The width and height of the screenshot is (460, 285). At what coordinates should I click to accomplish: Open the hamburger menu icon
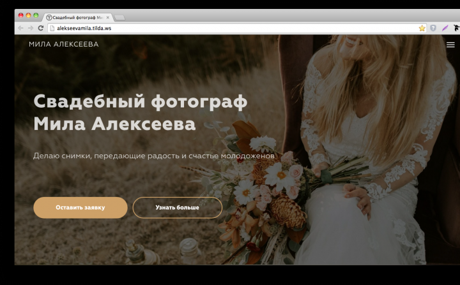coord(450,45)
